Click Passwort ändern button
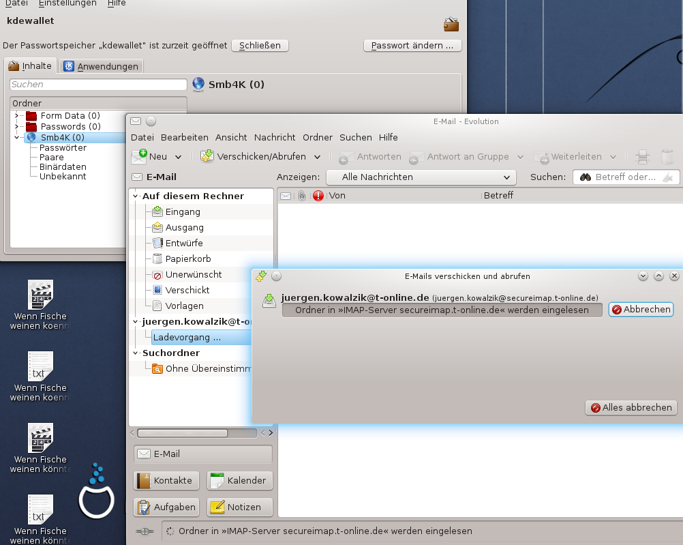Screen dimensions: 683x545 pyautogui.click(x=412, y=45)
